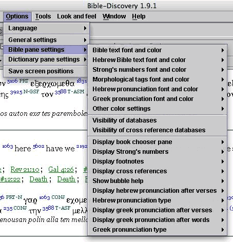Click morphological tag T-ASM
233x242 pixels.
tap(76, 92)
